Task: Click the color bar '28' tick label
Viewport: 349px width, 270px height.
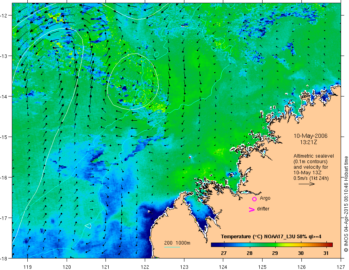Action: (249, 253)
